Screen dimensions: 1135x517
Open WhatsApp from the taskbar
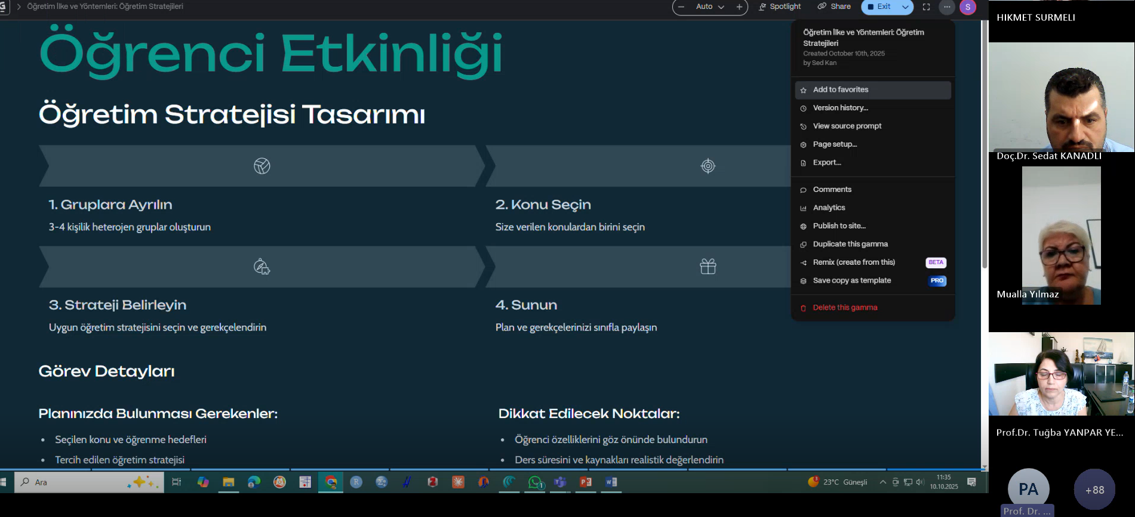[536, 482]
